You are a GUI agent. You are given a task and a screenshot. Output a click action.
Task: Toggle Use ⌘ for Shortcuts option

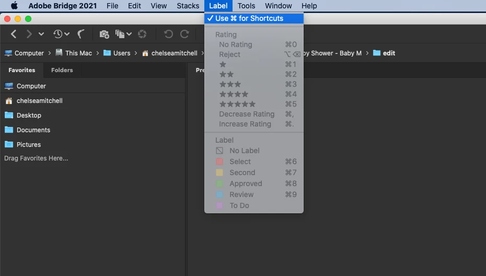click(254, 18)
